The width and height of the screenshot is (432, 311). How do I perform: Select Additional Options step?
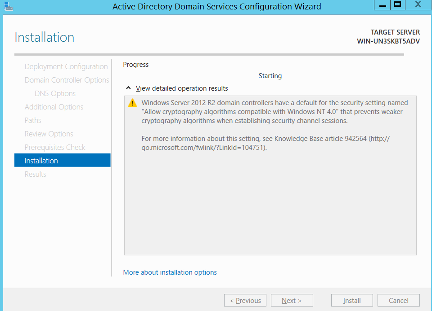pos(54,107)
